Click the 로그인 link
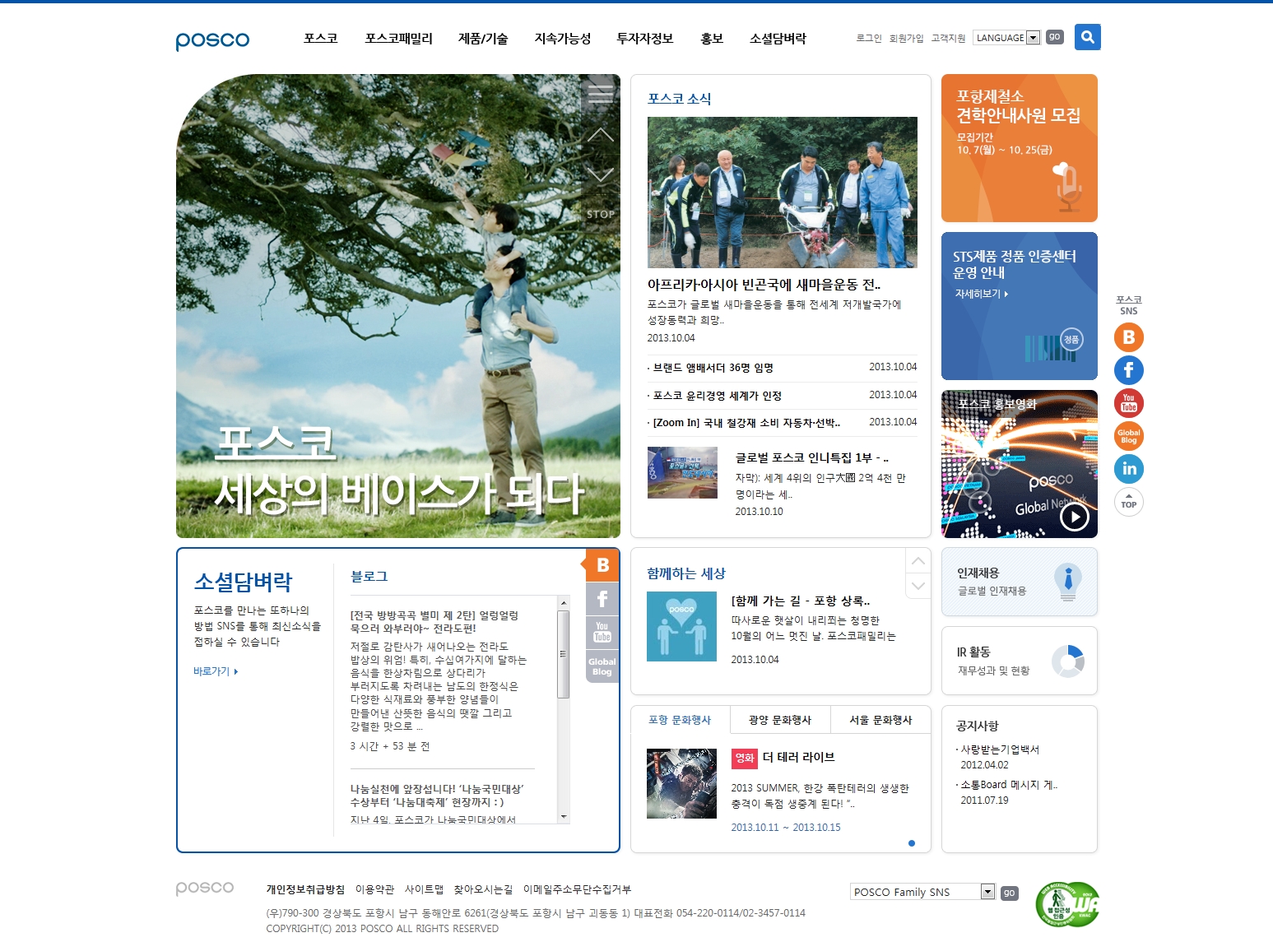This screenshot has height=942, width=1273. pyautogui.click(x=869, y=38)
